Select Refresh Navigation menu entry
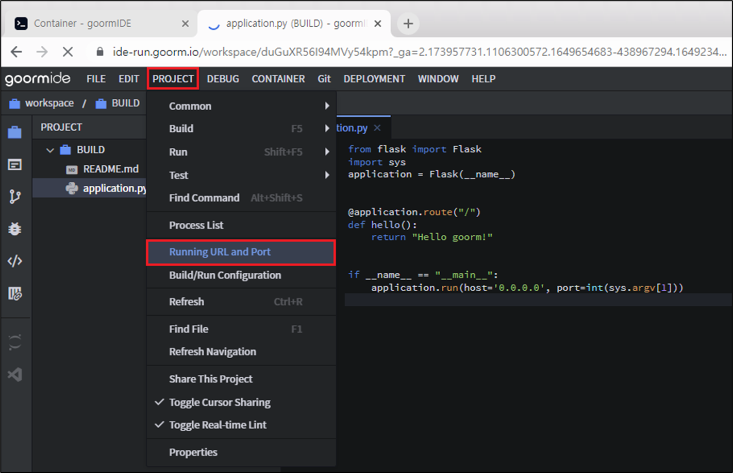Screen dimensions: 733x473 tap(241, 352)
